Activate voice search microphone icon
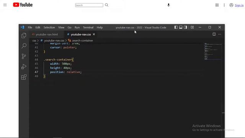 [168, 5]
